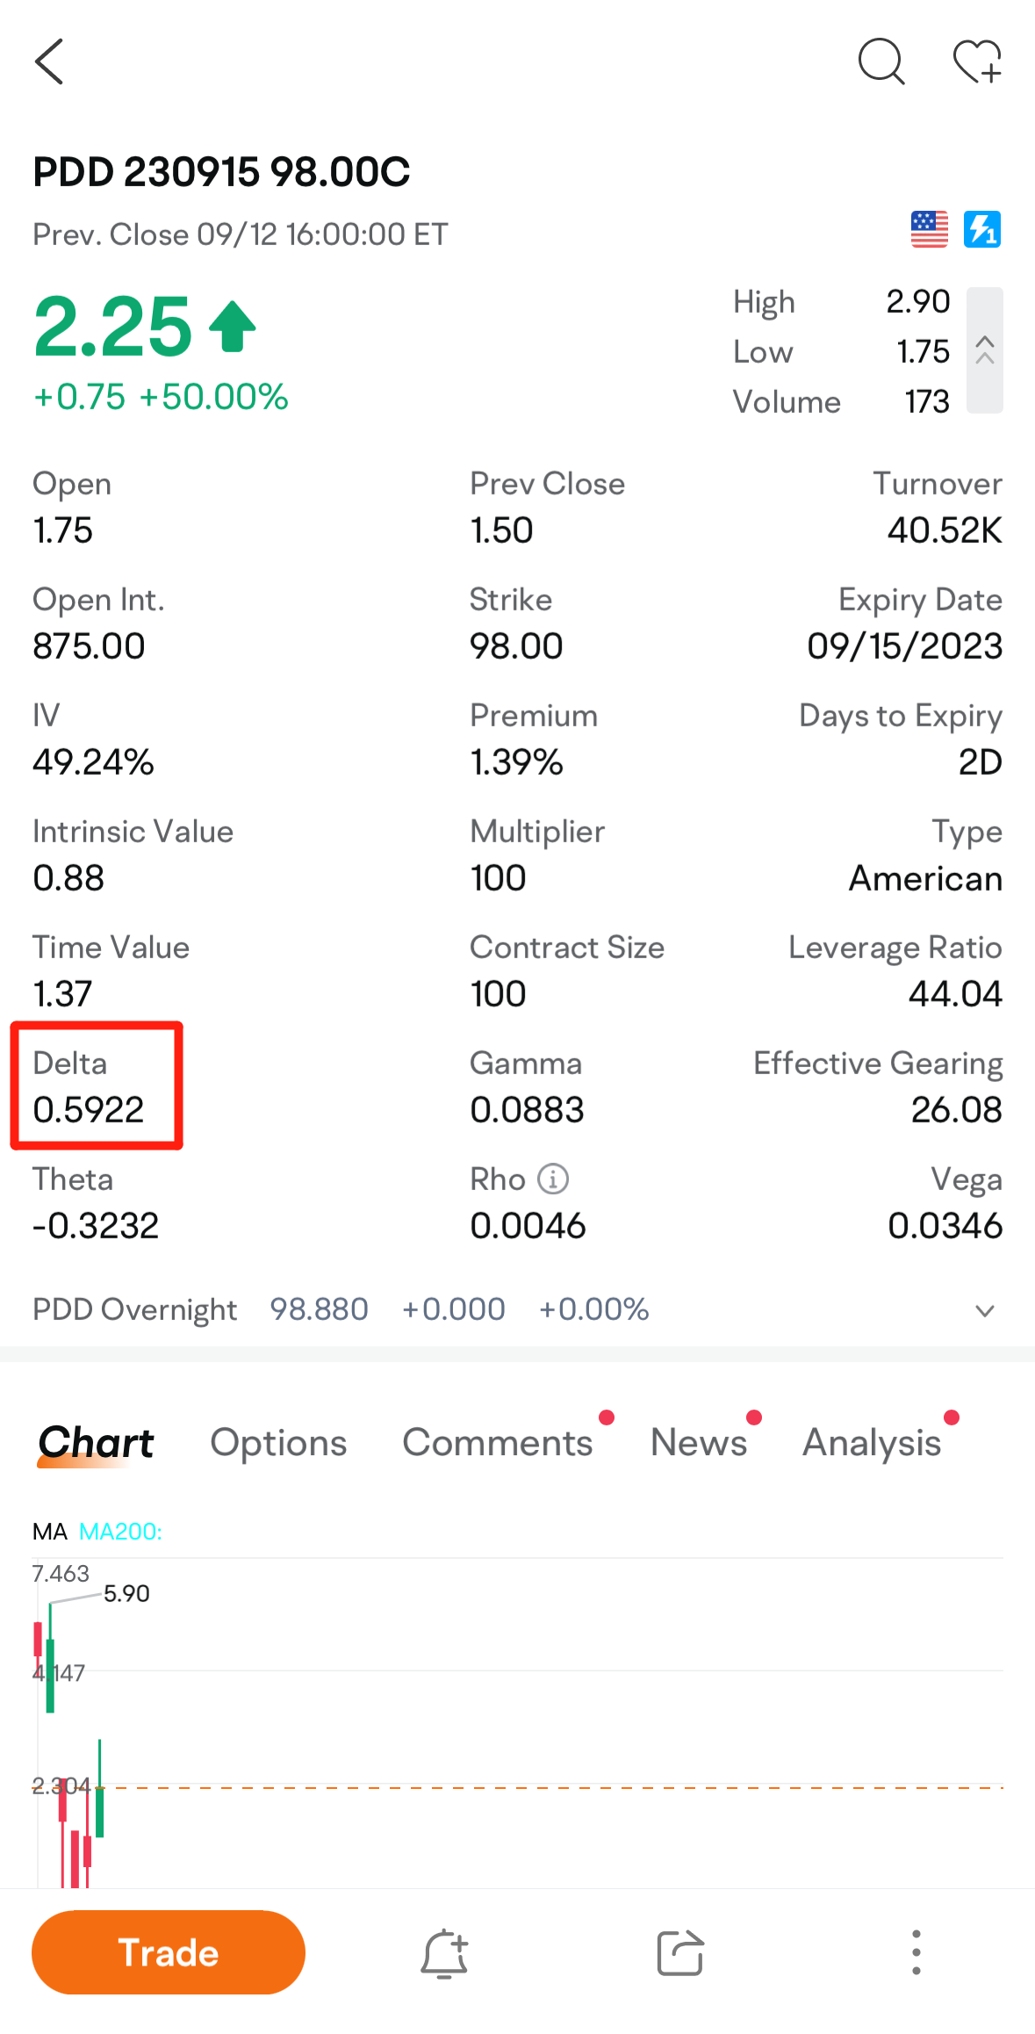The width and height of the screenshot is (1035, 2034).
Task: Tap the US flag market icon
Action: (929, 229)
